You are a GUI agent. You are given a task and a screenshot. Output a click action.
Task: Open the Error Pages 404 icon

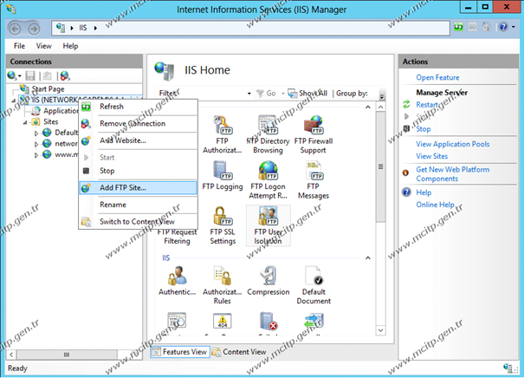(223, 321)
